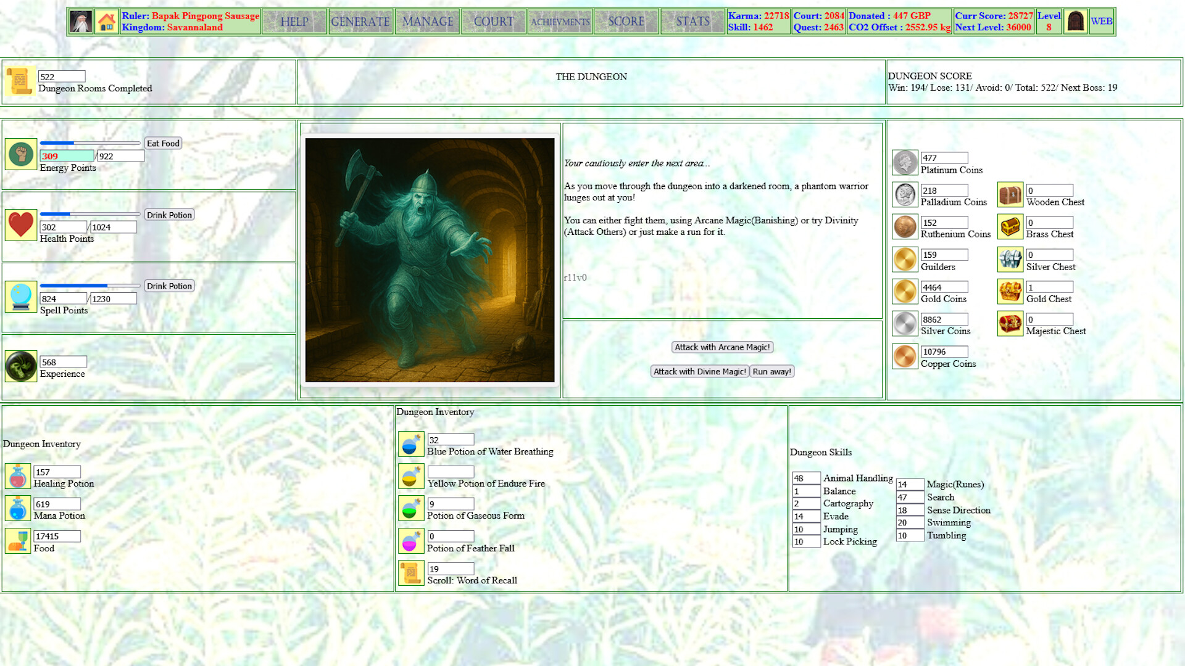1185x666 pixels.
Task: Click the Health Points heart icon
Action: pyautogui.click(x=21, y=224)
